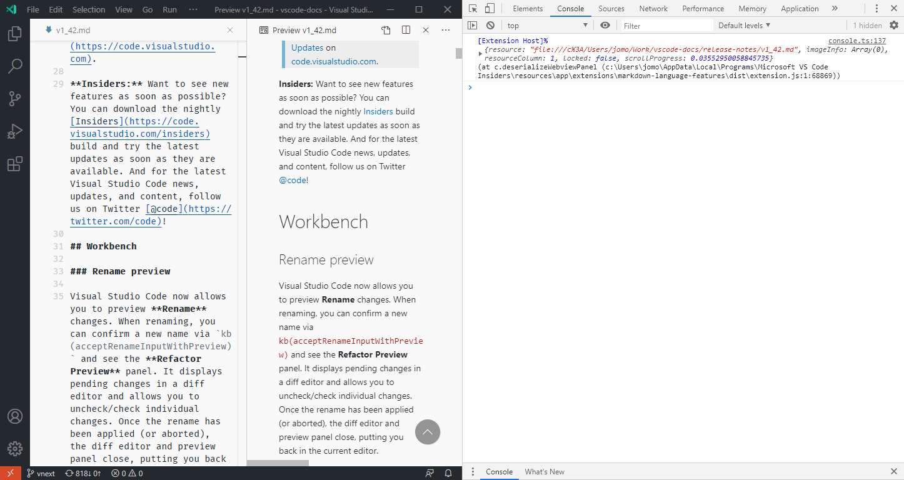The image size is (904, 480).
Task: Select the Console tab in DevTools drawer
Action: 500,472
